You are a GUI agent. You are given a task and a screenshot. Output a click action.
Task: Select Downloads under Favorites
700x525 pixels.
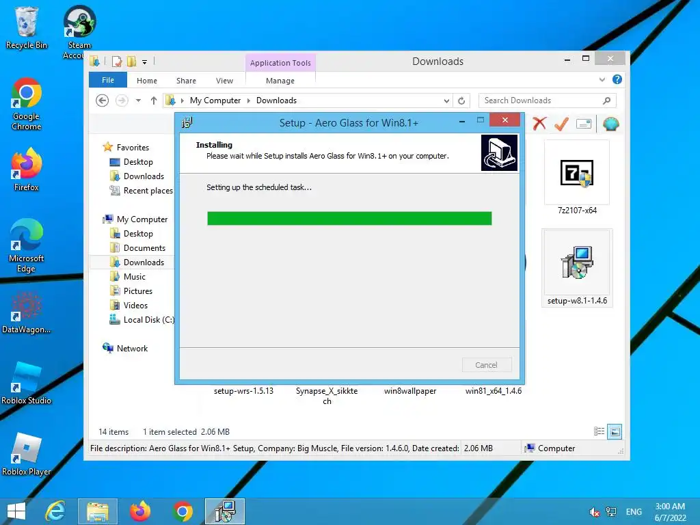pyautogui.click(x=144, y=176)
